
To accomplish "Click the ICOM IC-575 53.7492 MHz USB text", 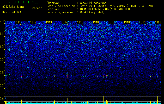I will tap(105, 9).
